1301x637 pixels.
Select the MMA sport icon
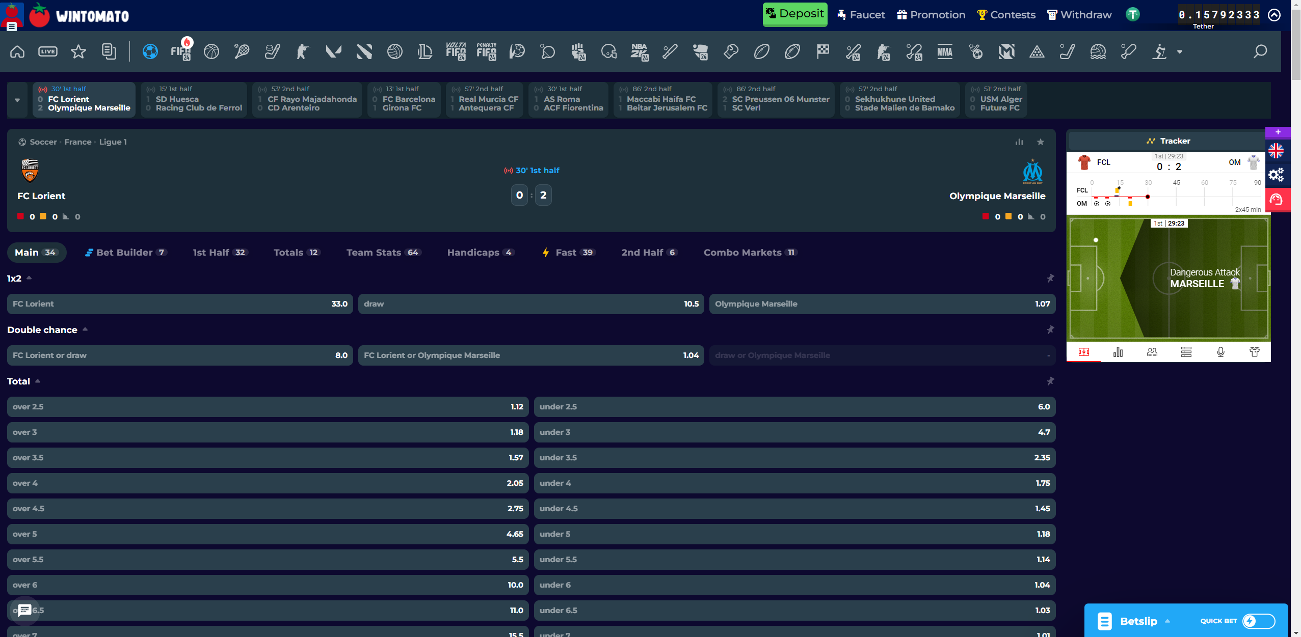pos(945,51)
